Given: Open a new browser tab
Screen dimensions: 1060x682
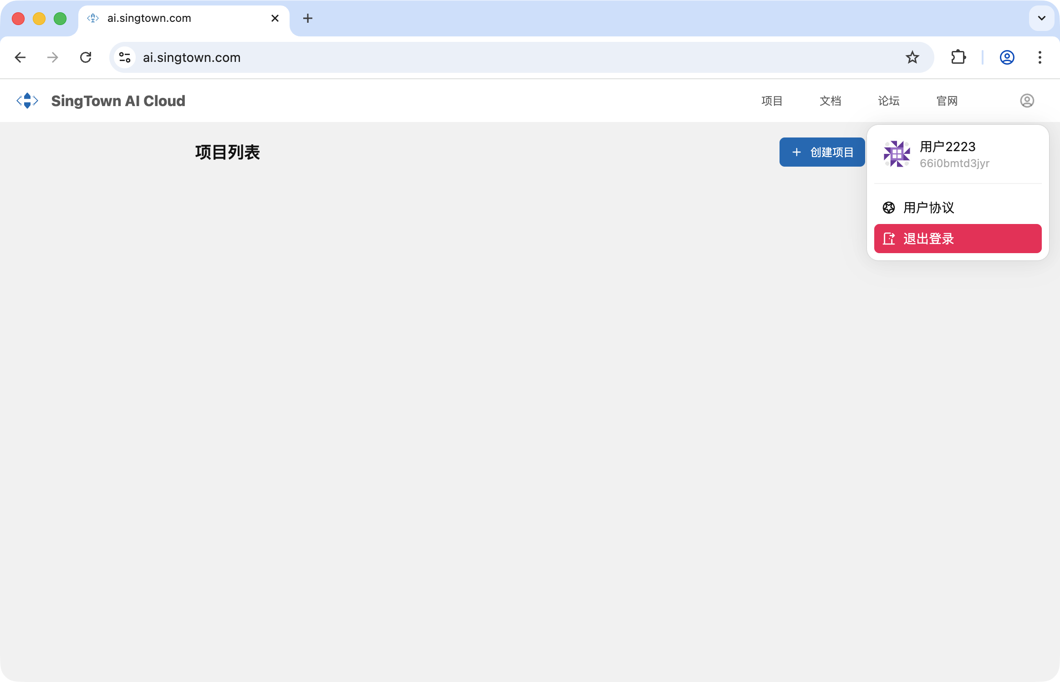Looking at the screenshot, I should [308, 18].
